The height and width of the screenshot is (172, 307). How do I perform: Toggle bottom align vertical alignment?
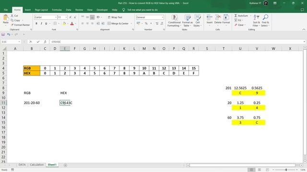[x=92, y=17]
